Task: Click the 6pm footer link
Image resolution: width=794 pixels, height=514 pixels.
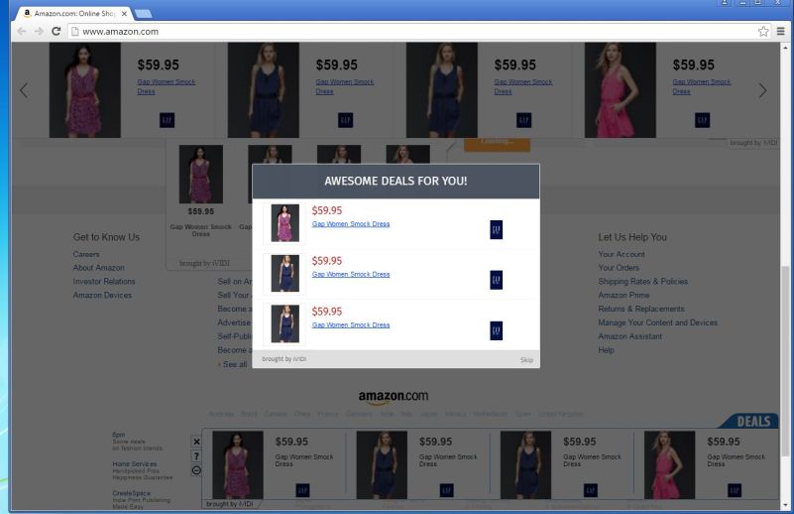Action: 119,435
